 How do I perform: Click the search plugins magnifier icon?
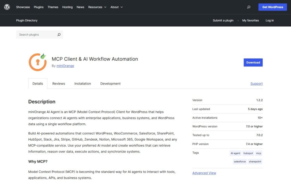click(x=59, y=34)
